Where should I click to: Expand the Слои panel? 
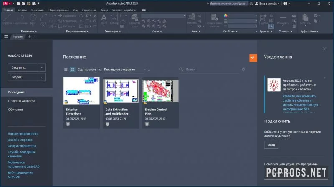tap(157, 31)
